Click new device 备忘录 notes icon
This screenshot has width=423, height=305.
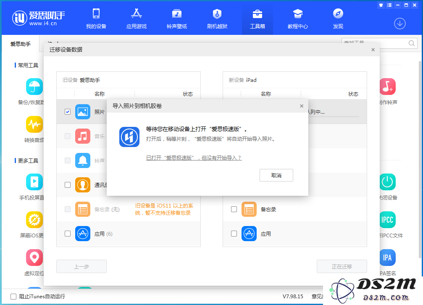click(x=249, y=209)
